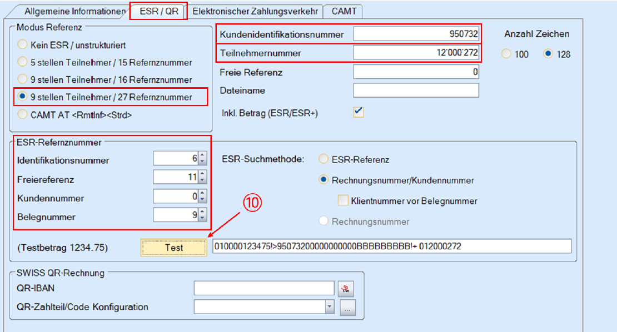The width and height of the screenshot is (617, 332).
Task: Open the Elektronischer Zahlungsverkehr tab
Action: pyautogui.click(x=255, y=12)
